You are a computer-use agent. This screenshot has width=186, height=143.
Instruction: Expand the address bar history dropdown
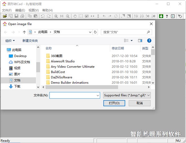tap(90, 32)
